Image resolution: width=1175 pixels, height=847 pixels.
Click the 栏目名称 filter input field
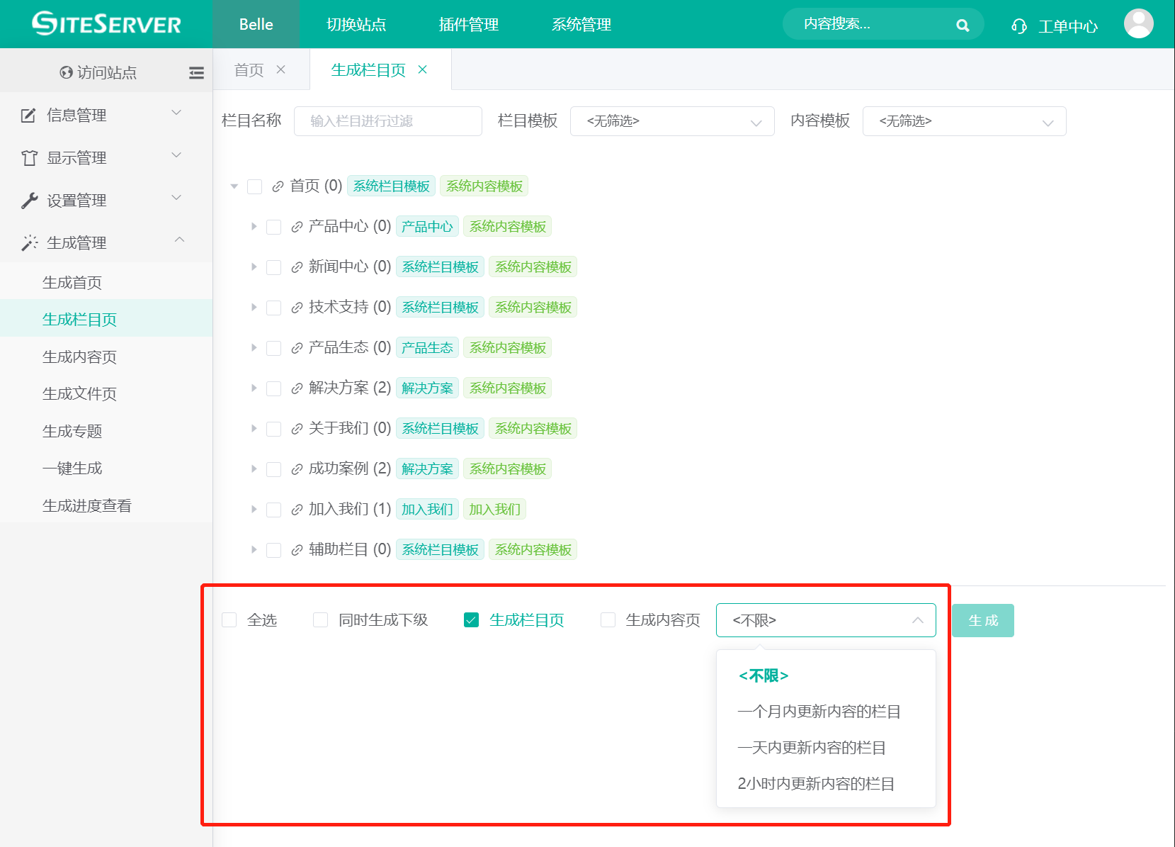[387, 121]
